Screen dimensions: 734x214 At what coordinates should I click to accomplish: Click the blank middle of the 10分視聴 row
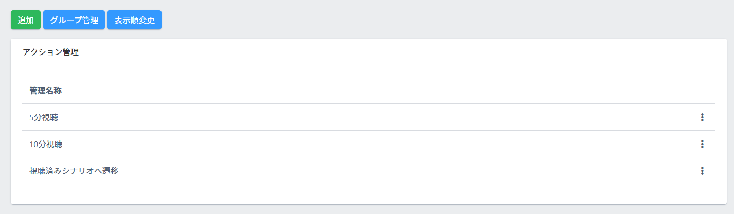click(x=360, y=144)
